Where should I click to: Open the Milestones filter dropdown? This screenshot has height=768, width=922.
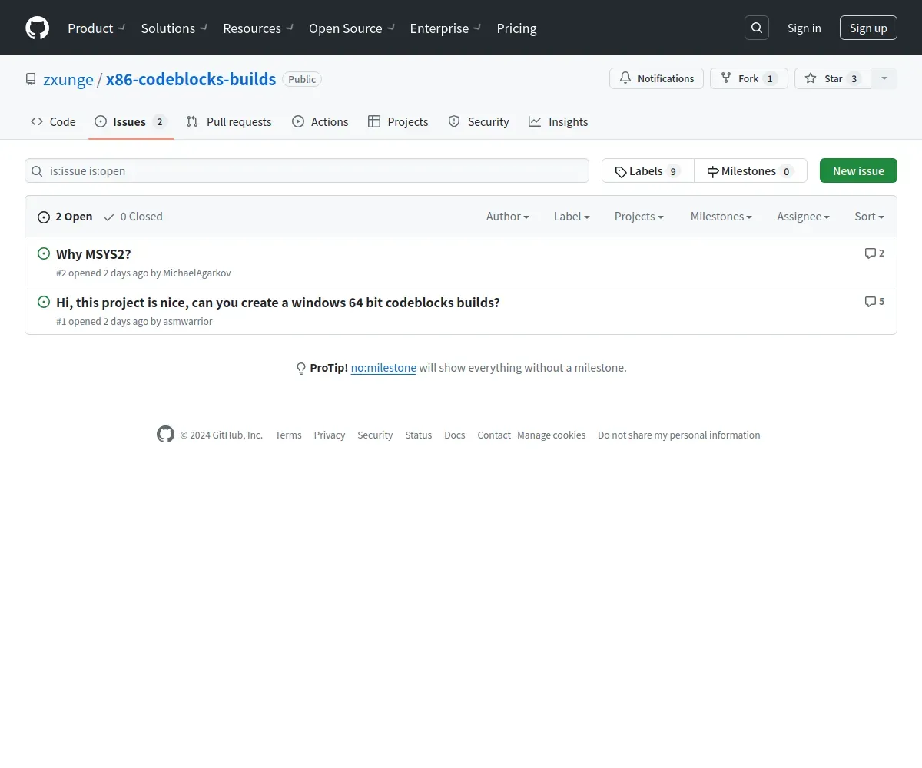(x=721, y=217)
